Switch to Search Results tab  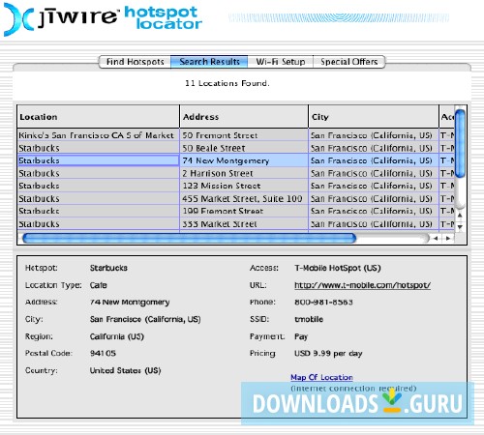pos(209,62)
